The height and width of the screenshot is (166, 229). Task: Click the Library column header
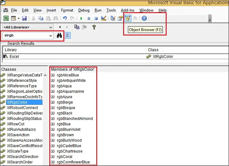[x=74, y=50]
